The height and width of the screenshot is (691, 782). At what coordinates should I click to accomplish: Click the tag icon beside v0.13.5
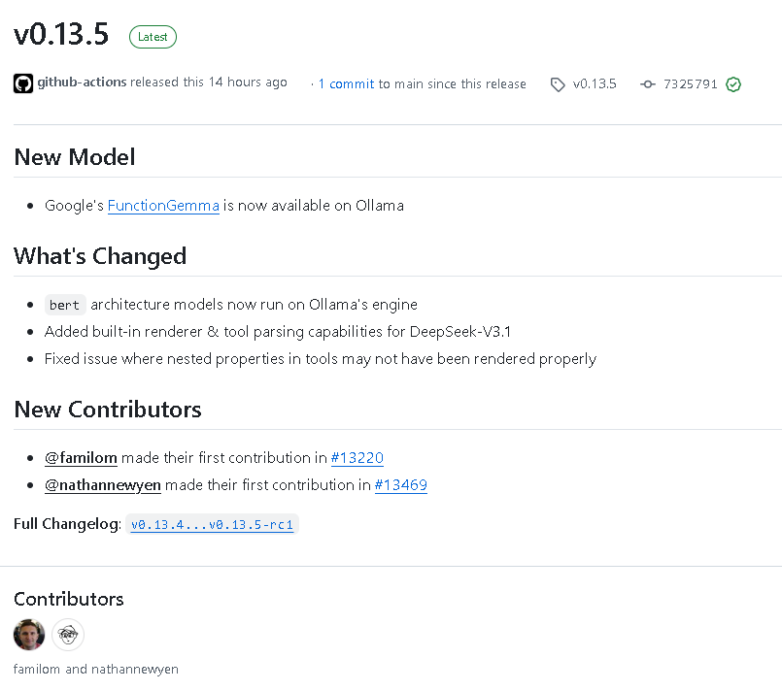558,84
